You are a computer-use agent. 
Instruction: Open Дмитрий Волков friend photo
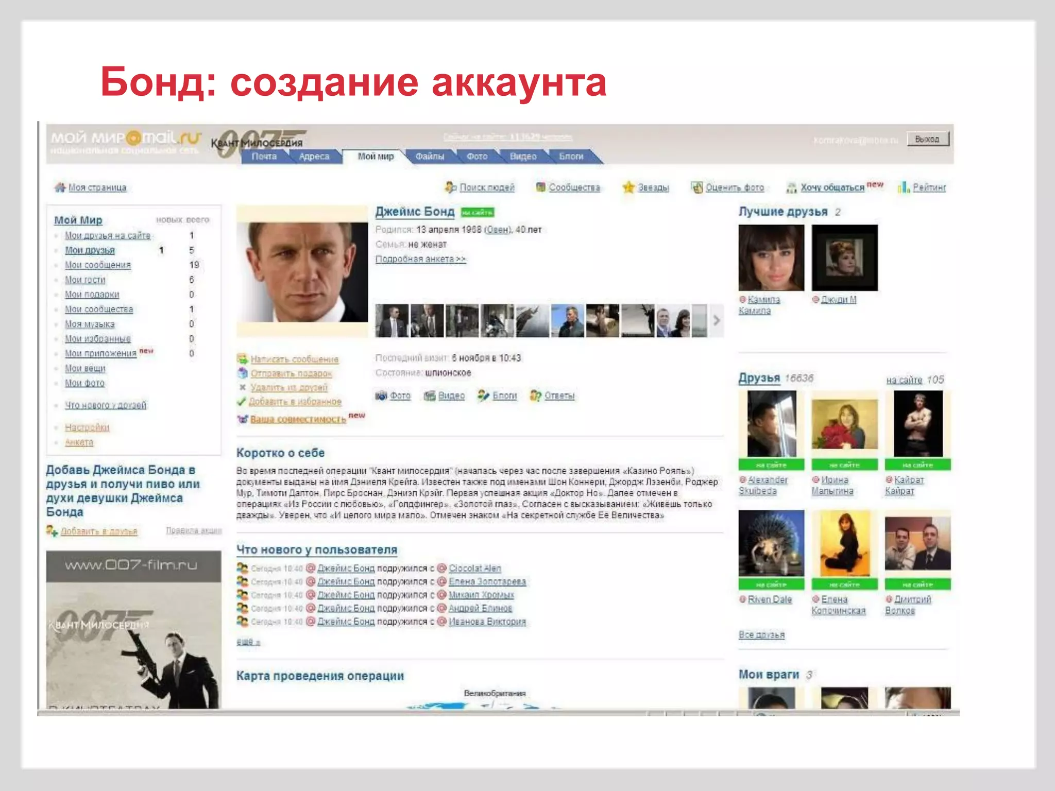(x=918, y=543)
